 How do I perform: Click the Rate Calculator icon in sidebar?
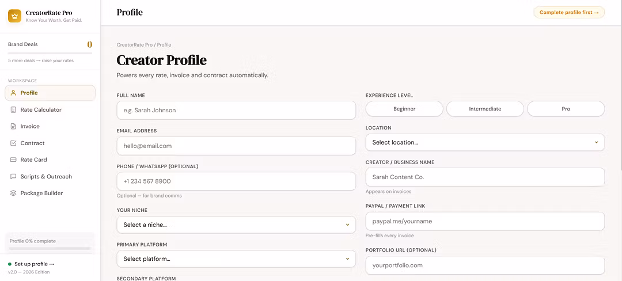click(13, 110)
